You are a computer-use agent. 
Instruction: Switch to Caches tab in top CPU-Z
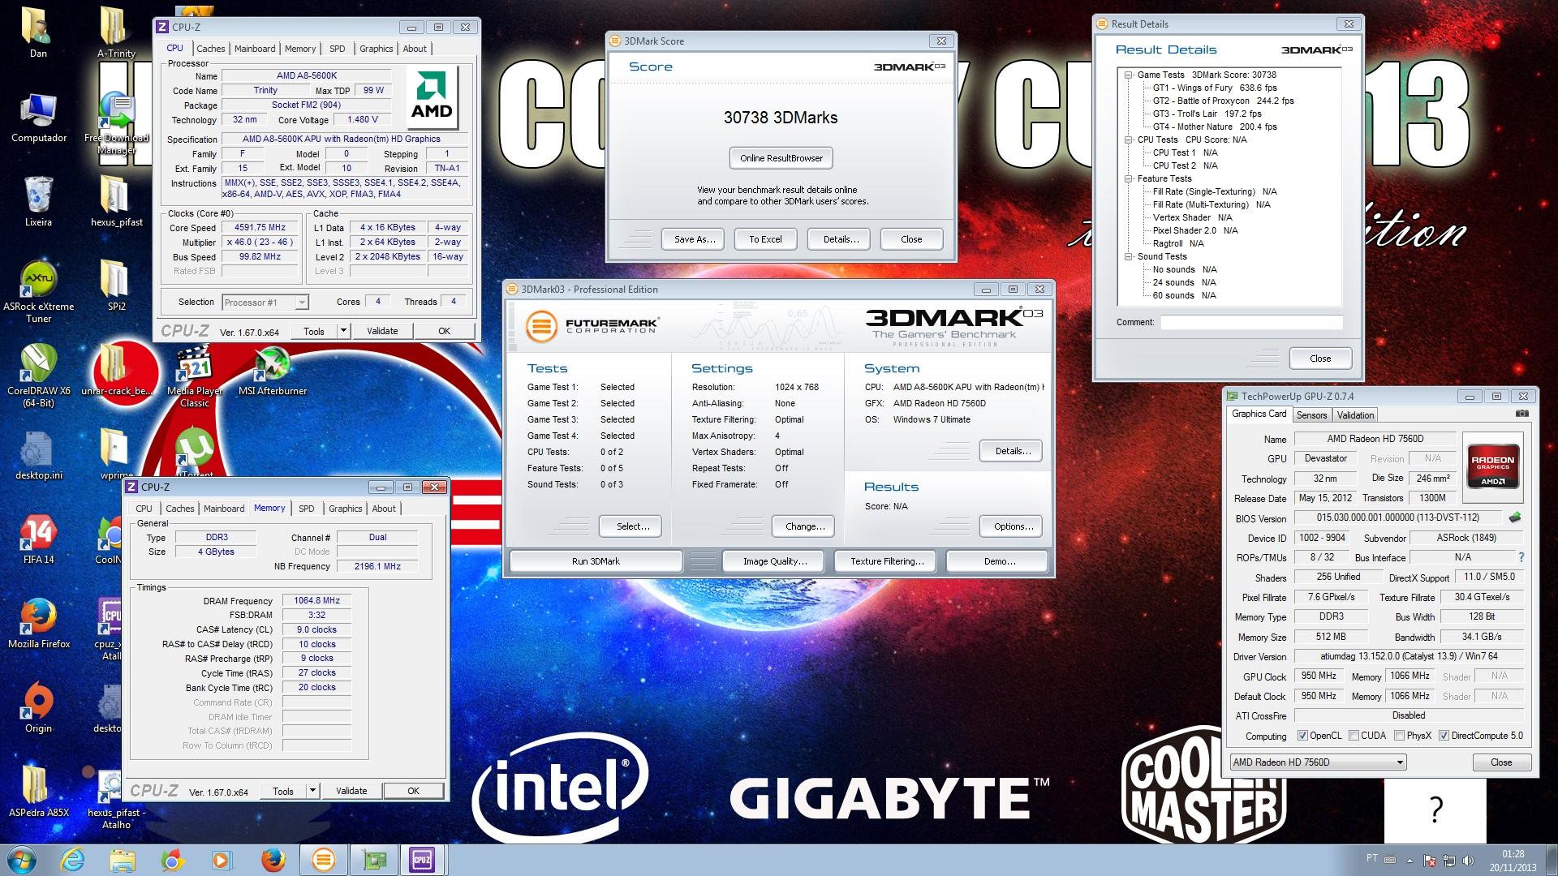click(x=211, y=49)
